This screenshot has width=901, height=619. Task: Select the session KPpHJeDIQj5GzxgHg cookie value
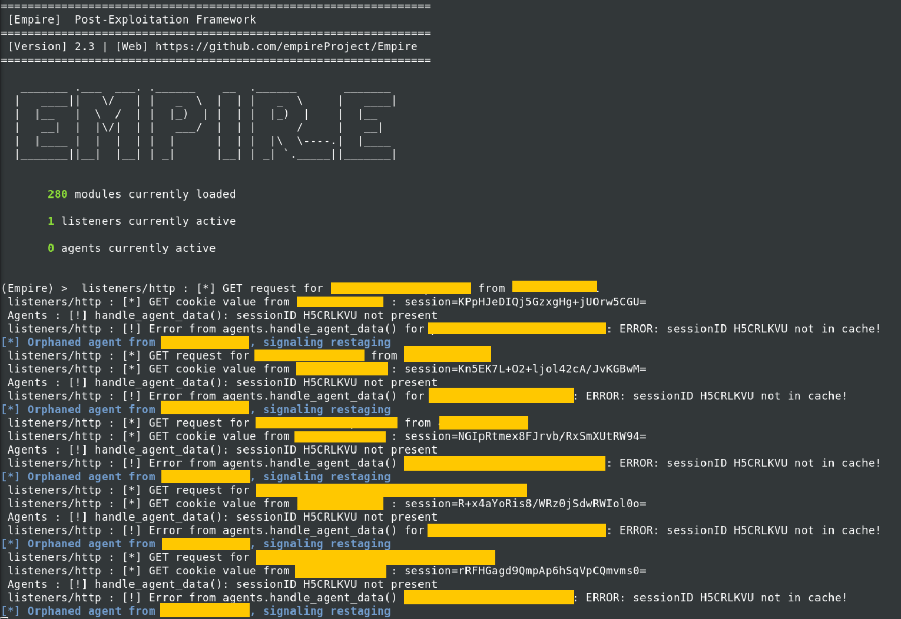(524, 301)
